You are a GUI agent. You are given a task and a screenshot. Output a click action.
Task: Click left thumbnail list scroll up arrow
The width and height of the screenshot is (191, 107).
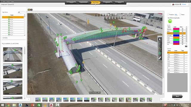pos(24,47)
